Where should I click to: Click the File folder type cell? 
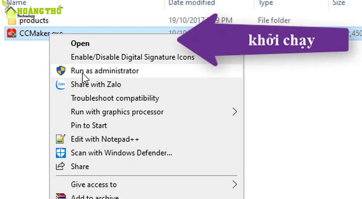tap(274, 20)
